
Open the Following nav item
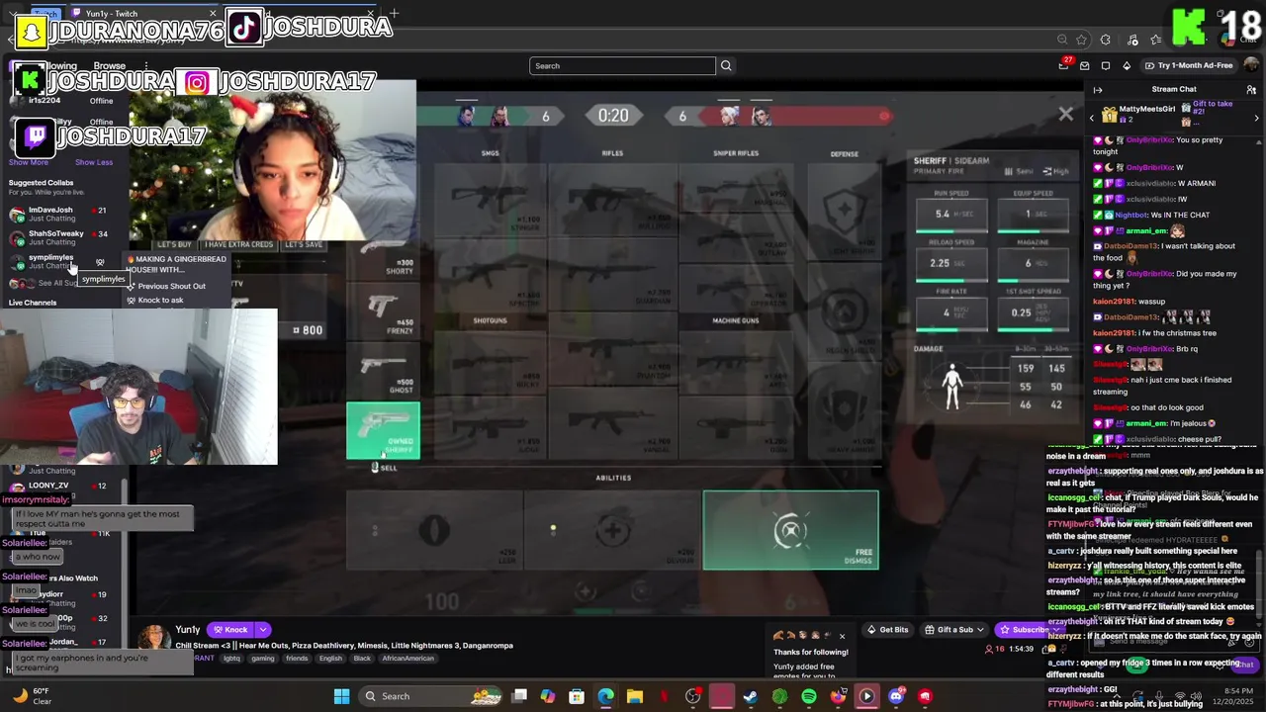pos(59,65)
